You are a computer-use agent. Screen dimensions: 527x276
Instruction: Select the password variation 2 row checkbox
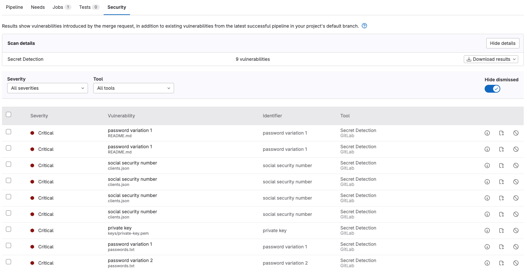8,262
